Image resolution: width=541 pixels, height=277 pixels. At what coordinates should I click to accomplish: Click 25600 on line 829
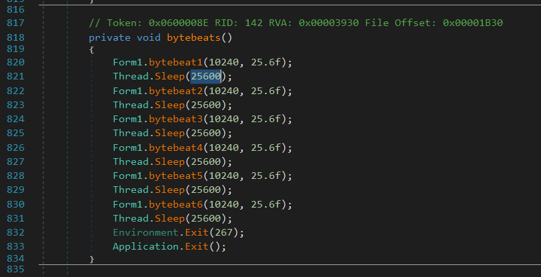coord(206,190)
